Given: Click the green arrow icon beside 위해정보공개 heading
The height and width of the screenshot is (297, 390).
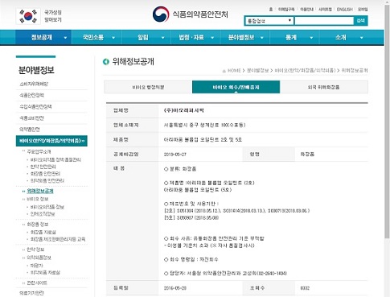Looking at the screenshot, I should pos(106,62).
